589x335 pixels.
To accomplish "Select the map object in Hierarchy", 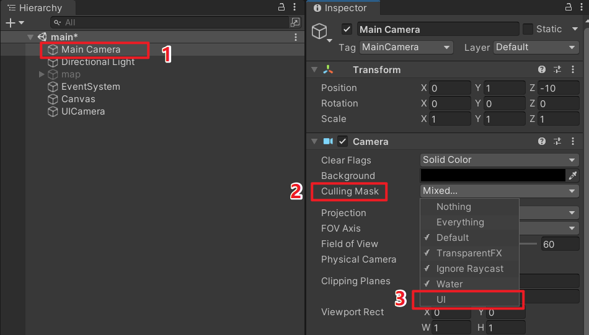I will coord(71,74).
